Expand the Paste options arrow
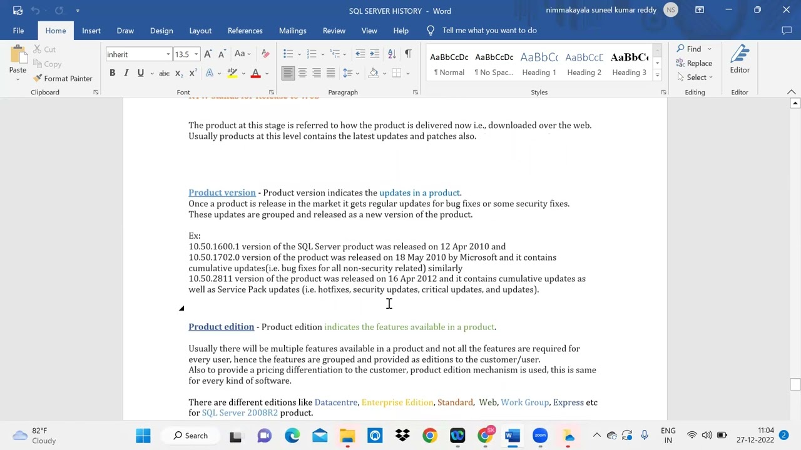 click(18, 79)
